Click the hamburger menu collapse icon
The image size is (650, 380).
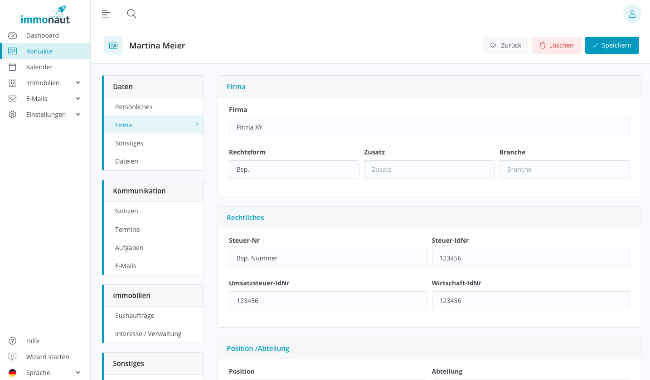106,14
